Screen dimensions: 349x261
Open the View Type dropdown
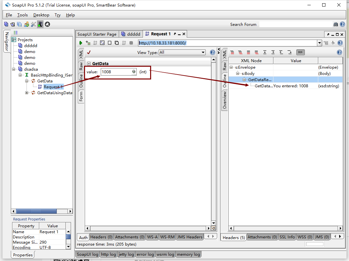(182, 52)
